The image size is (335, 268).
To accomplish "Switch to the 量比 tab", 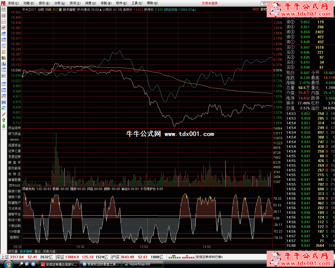I will coord(38,252).
